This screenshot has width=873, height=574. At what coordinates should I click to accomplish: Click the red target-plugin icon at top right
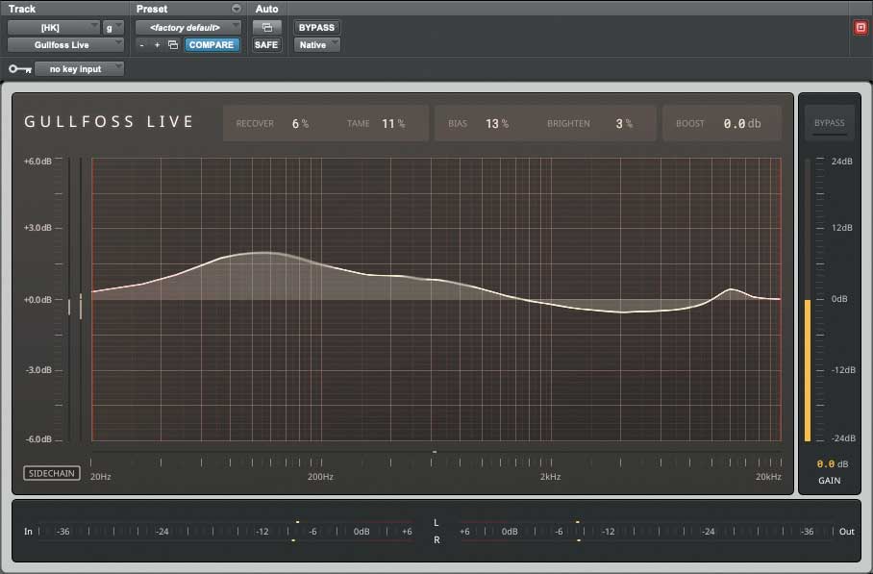pyautogui.click(x=861, y=27)
